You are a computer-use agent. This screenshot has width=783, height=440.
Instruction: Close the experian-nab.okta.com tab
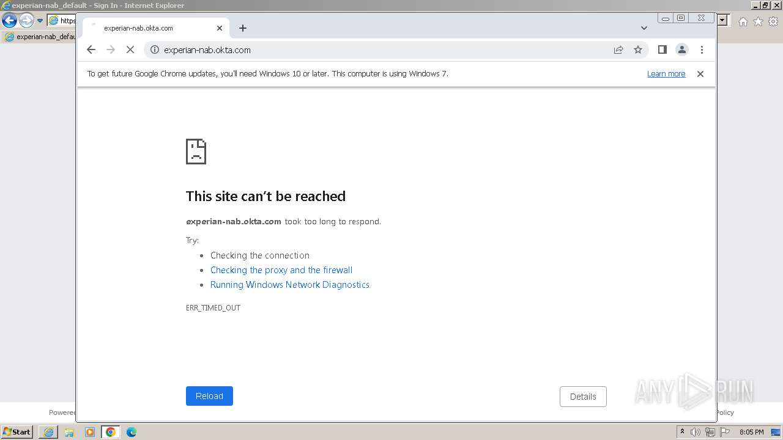[x=220, y=28]
